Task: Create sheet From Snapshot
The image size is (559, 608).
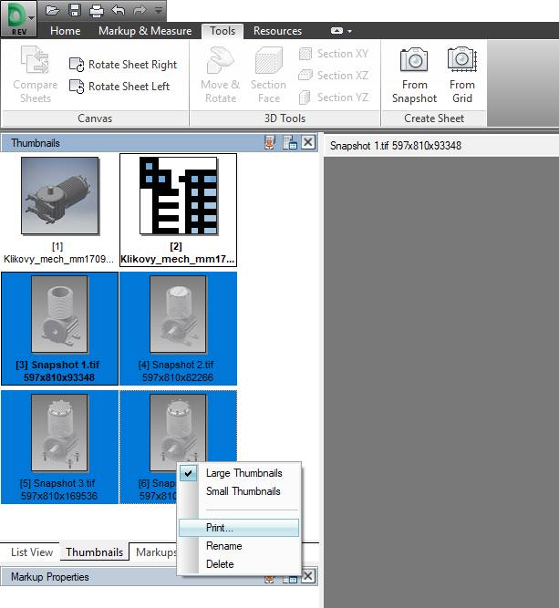Action: click(414, 76)
